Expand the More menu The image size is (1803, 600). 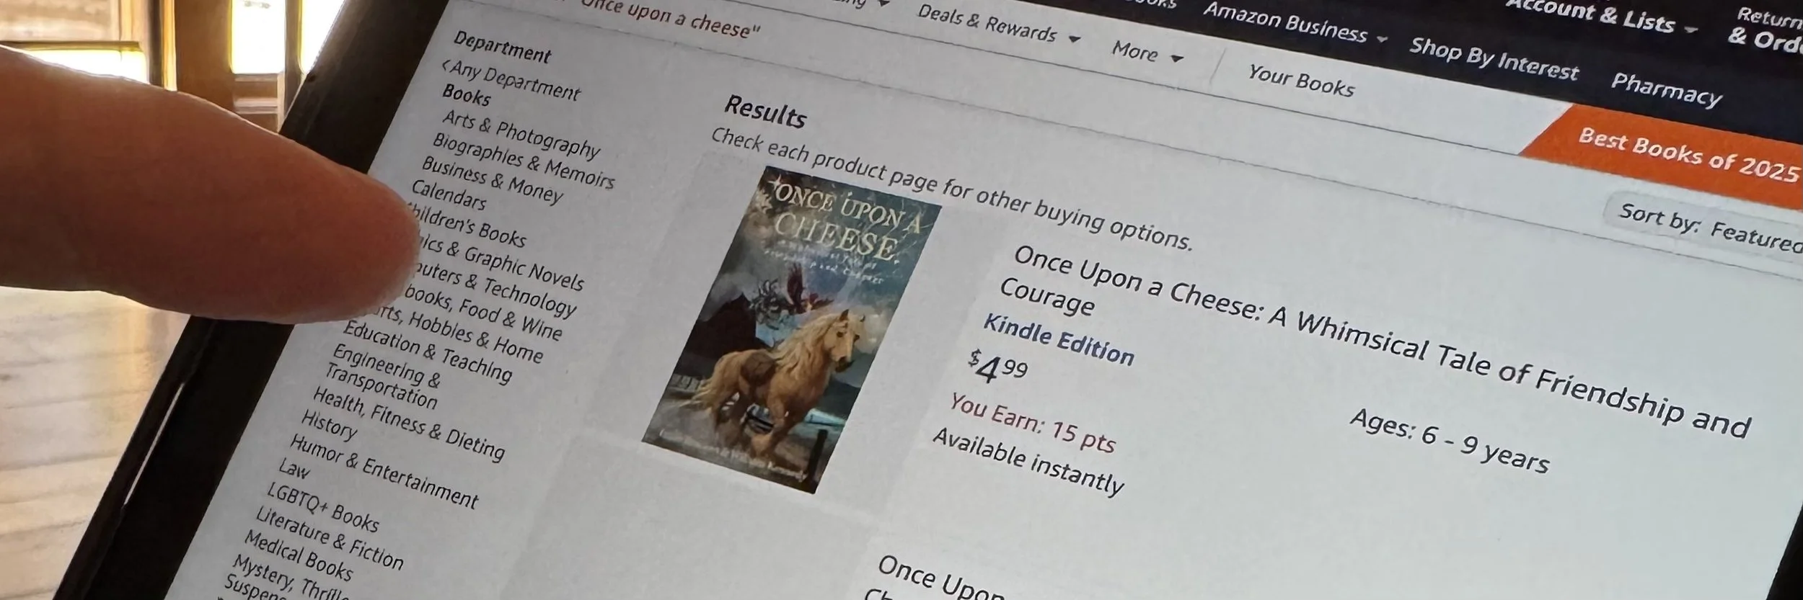[1147, 53]
